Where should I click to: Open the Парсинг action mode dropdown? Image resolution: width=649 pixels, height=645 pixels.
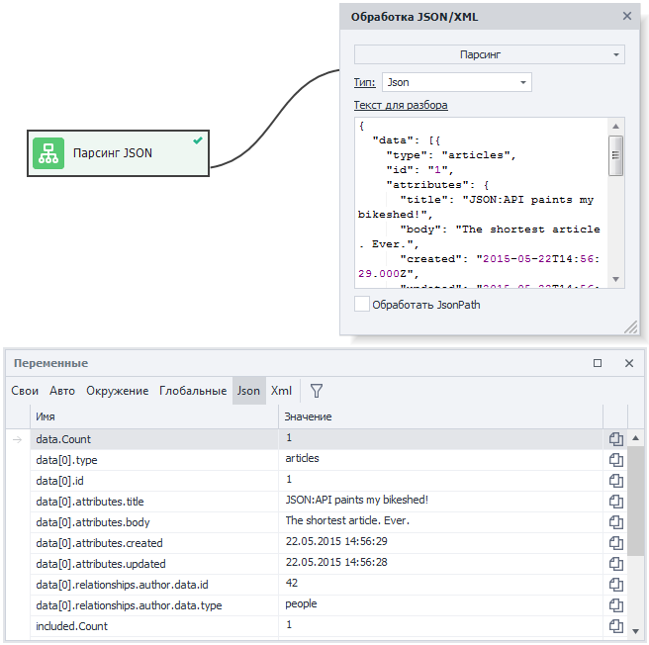(489, 54)
